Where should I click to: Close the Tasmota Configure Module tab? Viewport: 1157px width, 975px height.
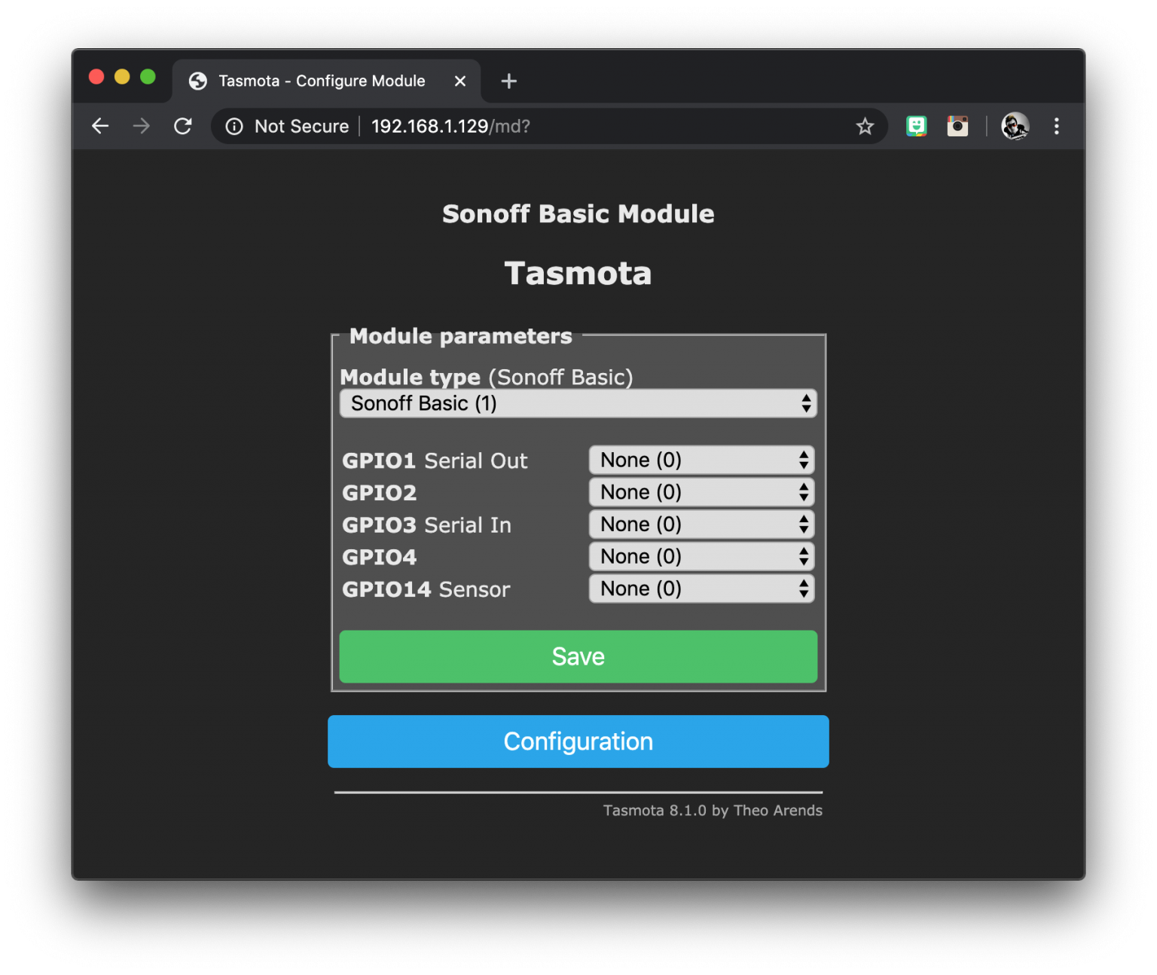click(460, 81)
